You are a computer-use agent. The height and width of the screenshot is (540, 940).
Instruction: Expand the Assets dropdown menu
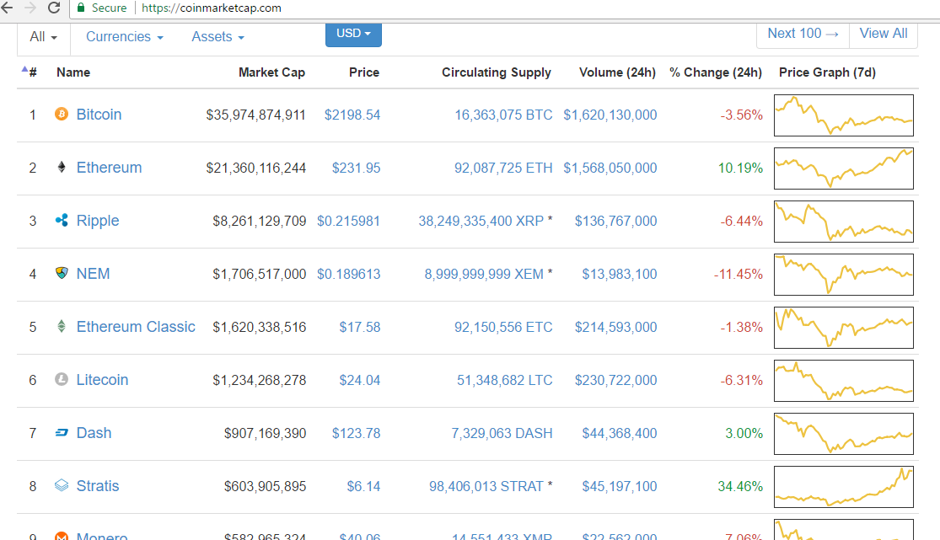tap(218, 37)
